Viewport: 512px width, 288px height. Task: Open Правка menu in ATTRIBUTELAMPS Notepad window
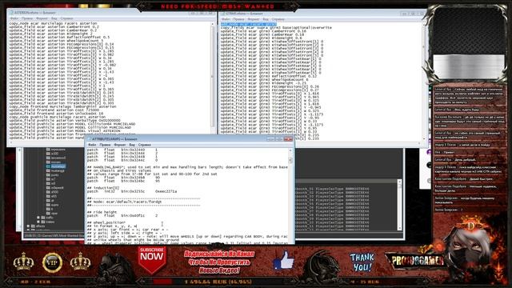coord(105,145)
